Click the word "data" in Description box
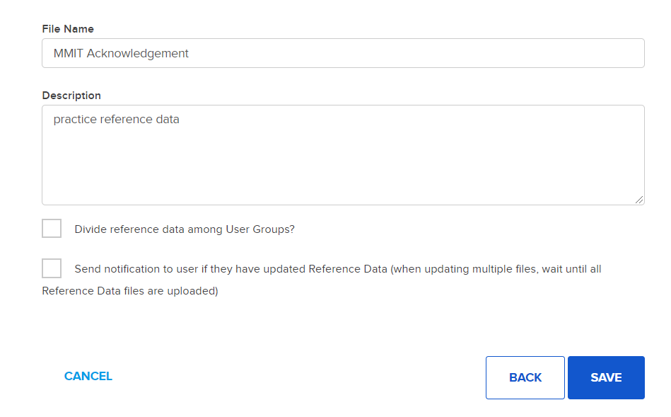The height and width of the screenshot is (417, 671). coord(167,120)
